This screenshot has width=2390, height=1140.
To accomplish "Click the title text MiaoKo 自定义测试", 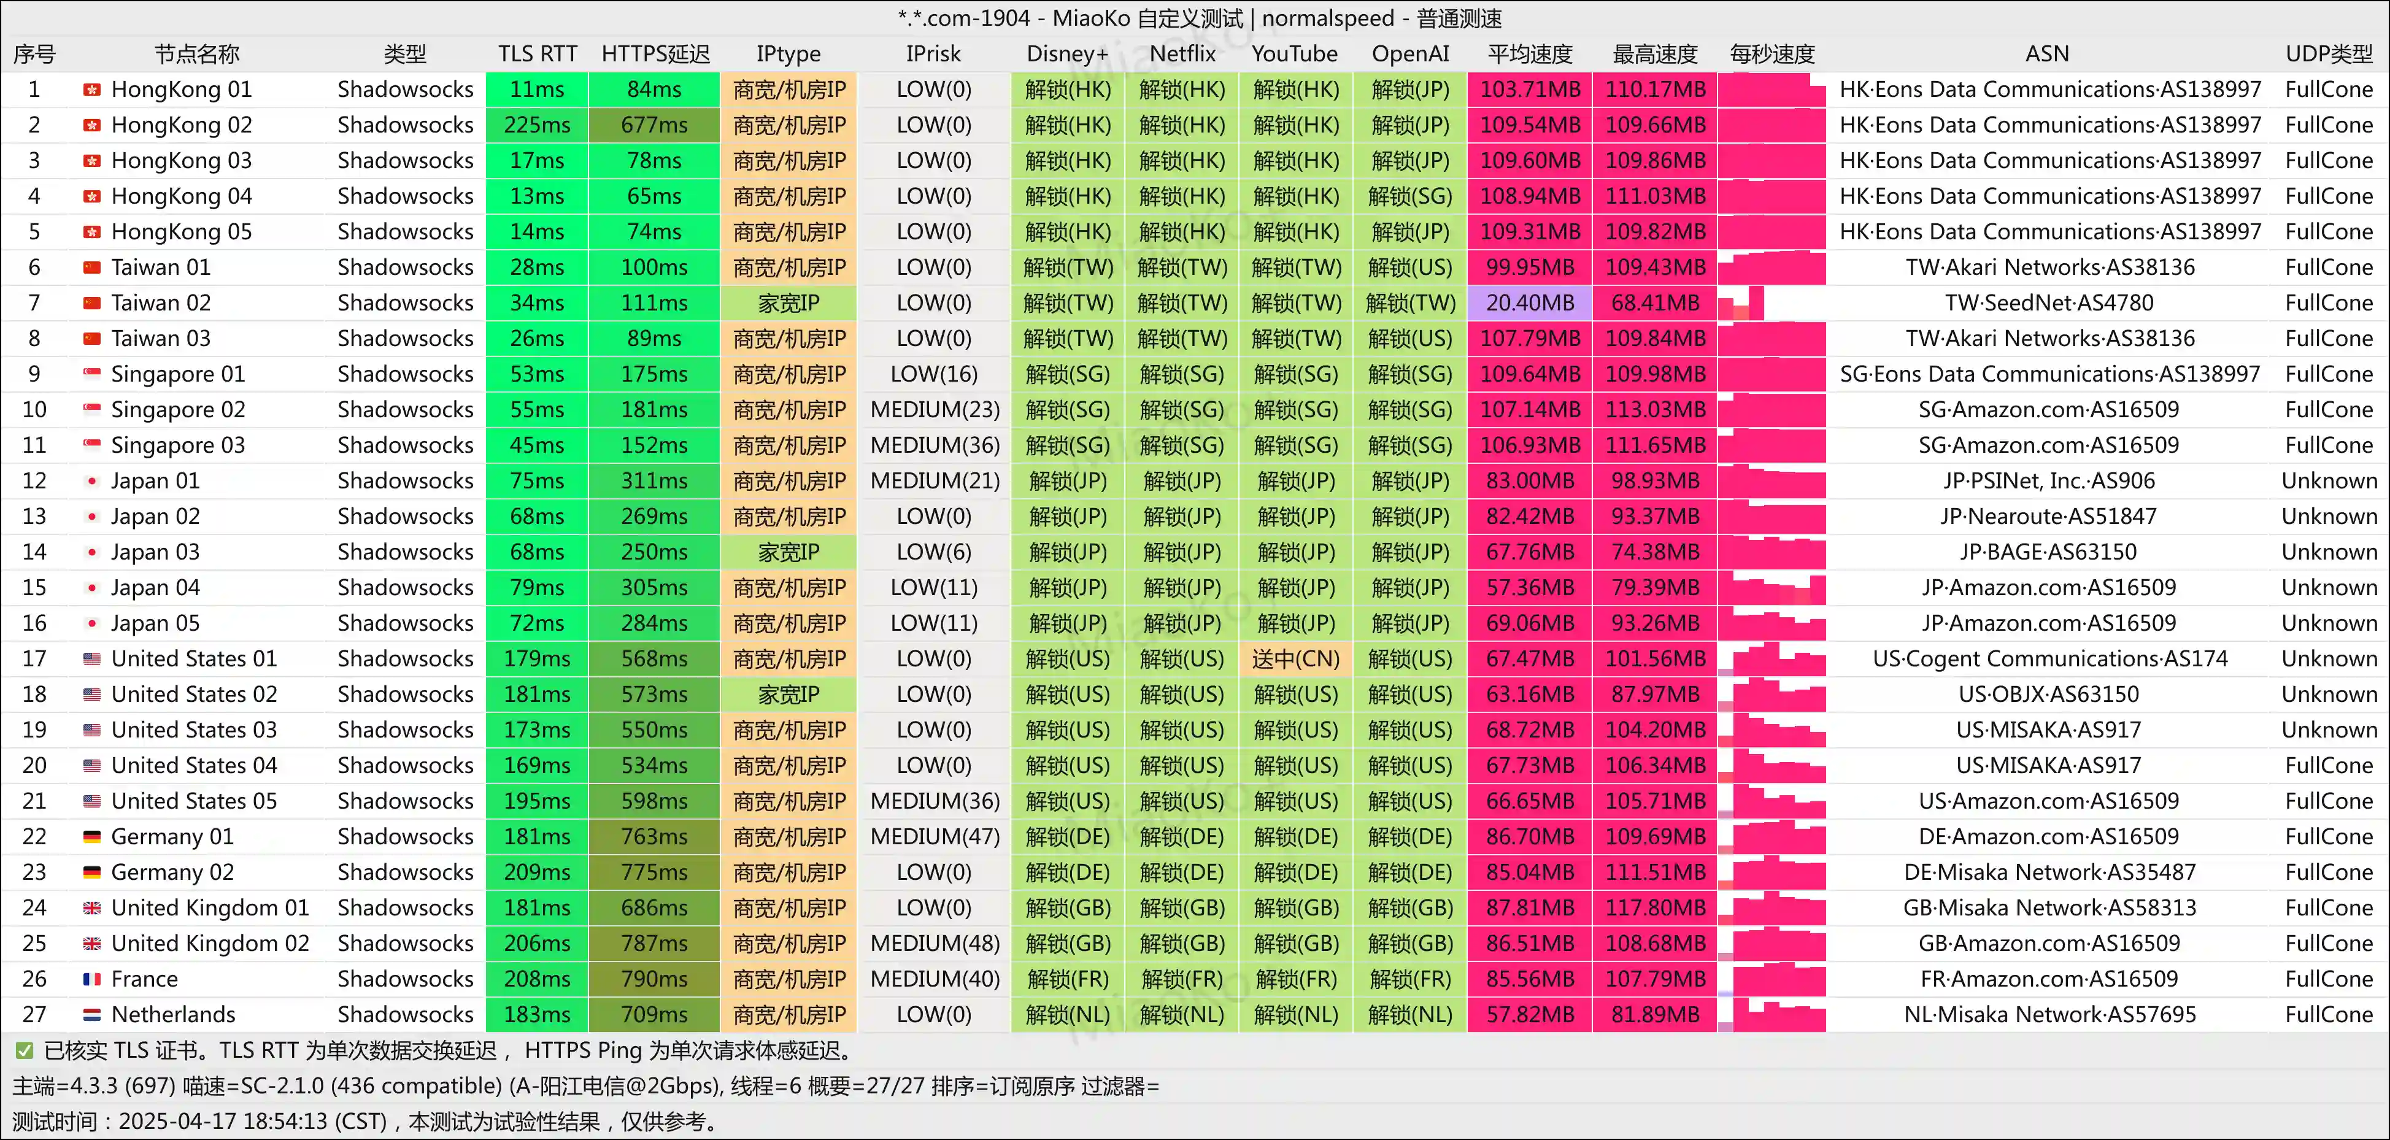I will [x=1147, y=18].
